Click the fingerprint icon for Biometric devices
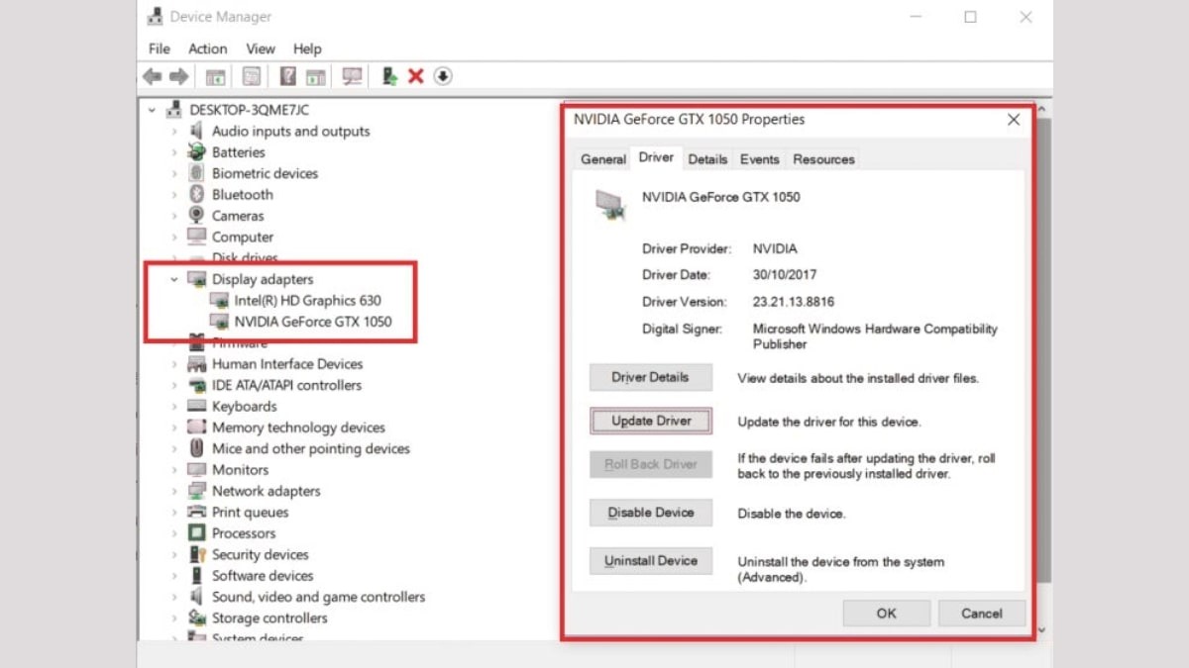The width and height of the screenshot is (1189, 668). [x=196, y=173]
